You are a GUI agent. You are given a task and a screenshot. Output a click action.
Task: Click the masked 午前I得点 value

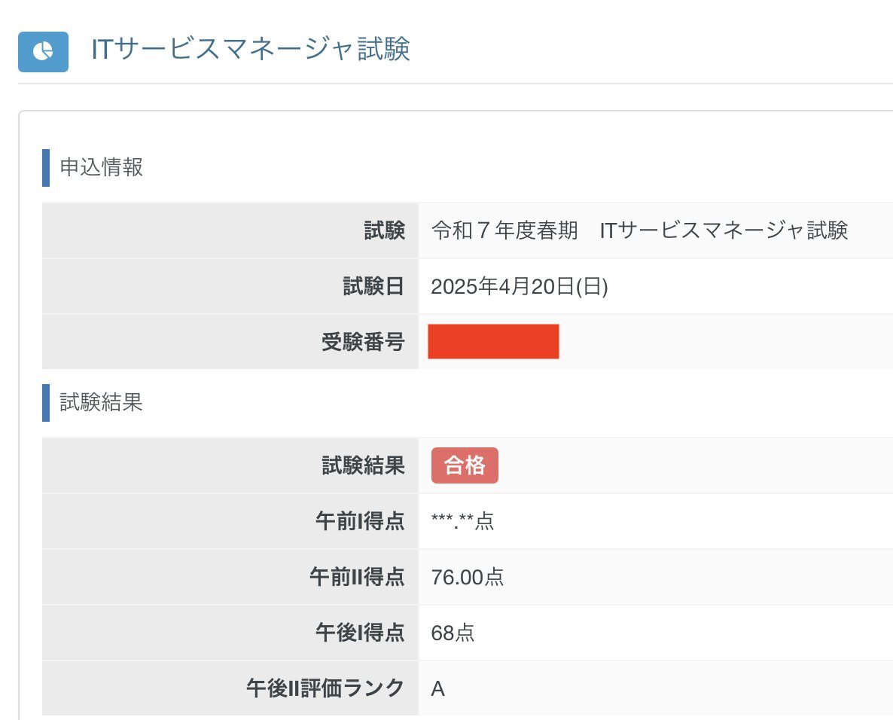462,520
